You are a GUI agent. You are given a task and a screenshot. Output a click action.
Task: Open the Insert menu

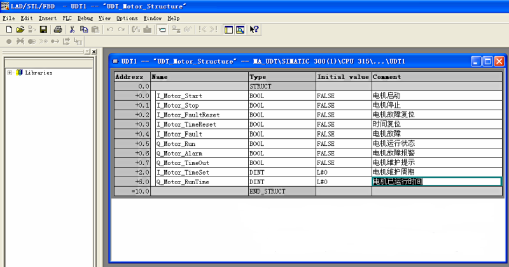click(x=47, y=18)
